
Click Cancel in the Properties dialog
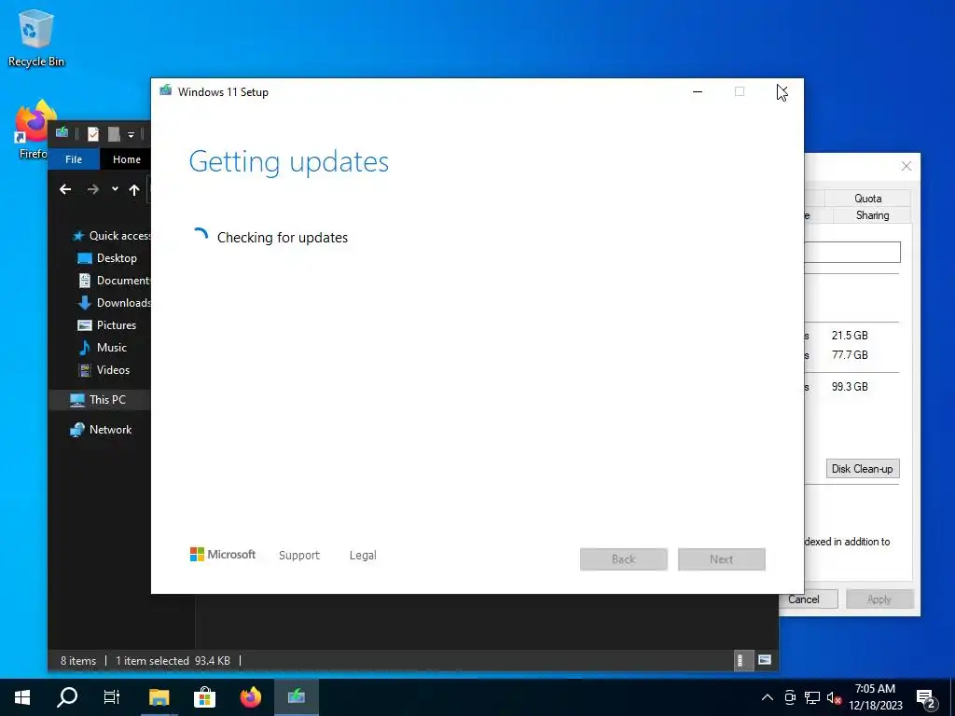(809, 599)
